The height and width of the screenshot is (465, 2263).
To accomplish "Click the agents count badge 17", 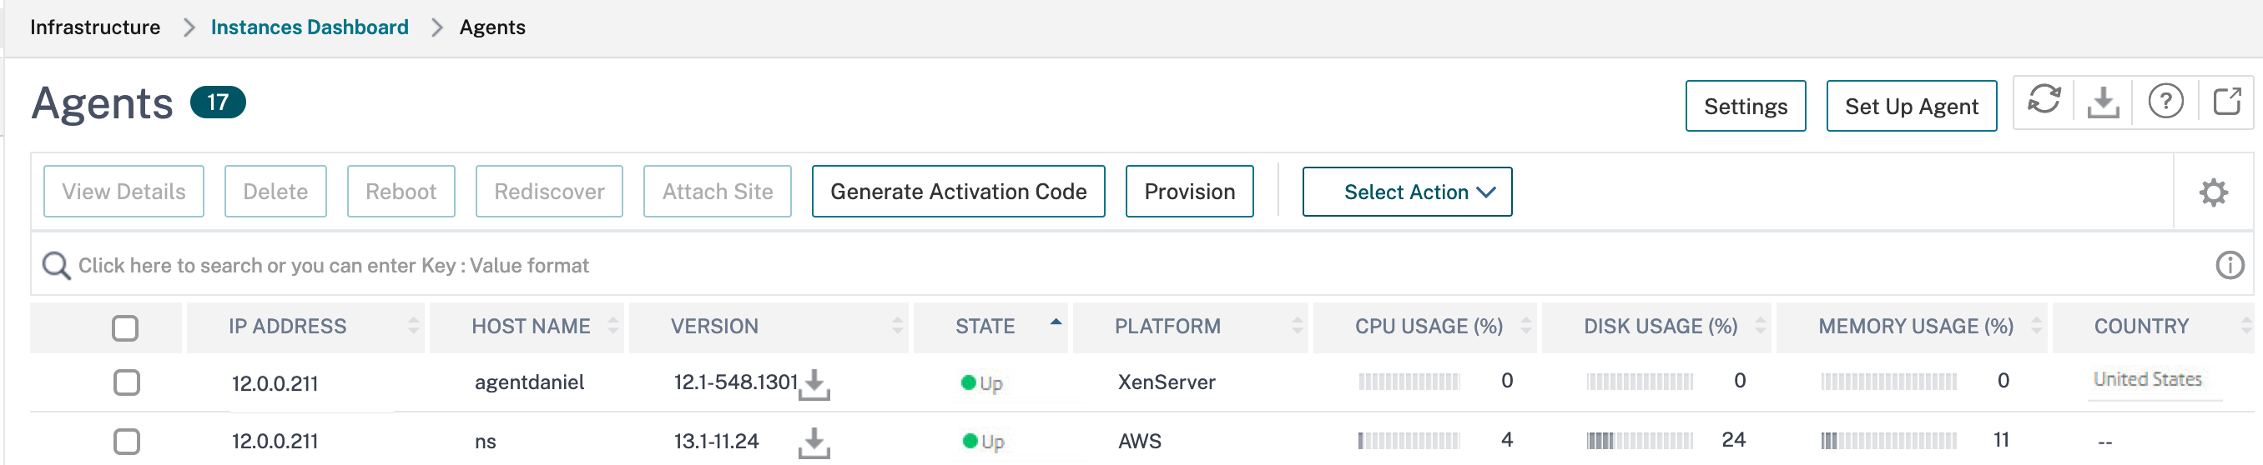I will pyautogui.click(x=218, y=102).
